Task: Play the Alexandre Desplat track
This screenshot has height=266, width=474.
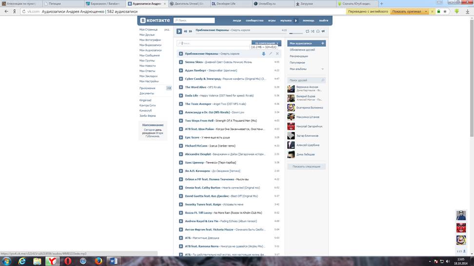Action: click(181, 154)
